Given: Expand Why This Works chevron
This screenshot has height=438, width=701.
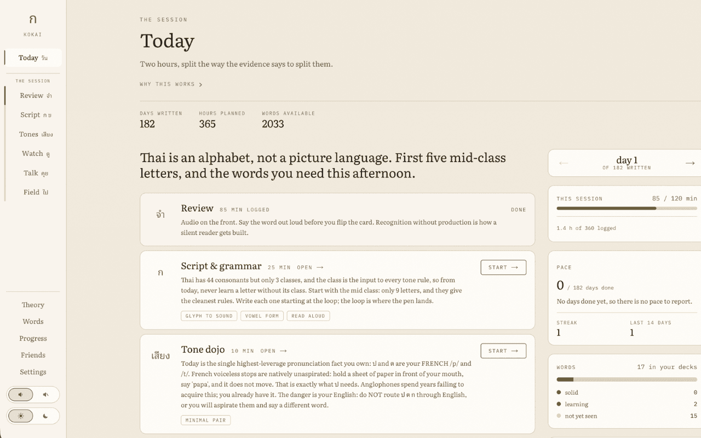Looking at the screenshot, I should tap(201, 85).
